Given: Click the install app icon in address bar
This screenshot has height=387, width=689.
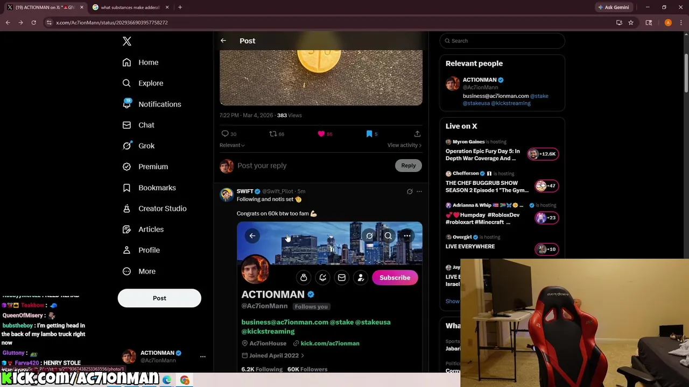Looking at the screenshot, I should coord(619,23).
